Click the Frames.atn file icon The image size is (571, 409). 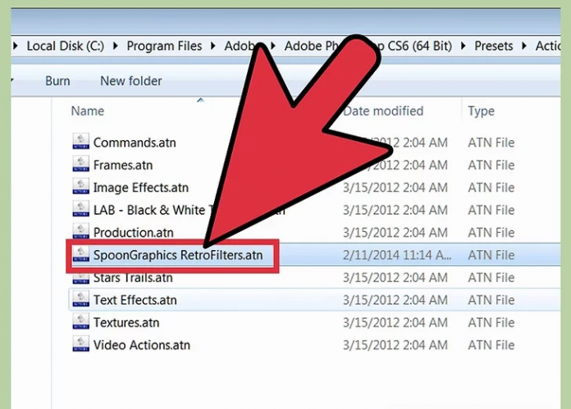pos(80,165)
